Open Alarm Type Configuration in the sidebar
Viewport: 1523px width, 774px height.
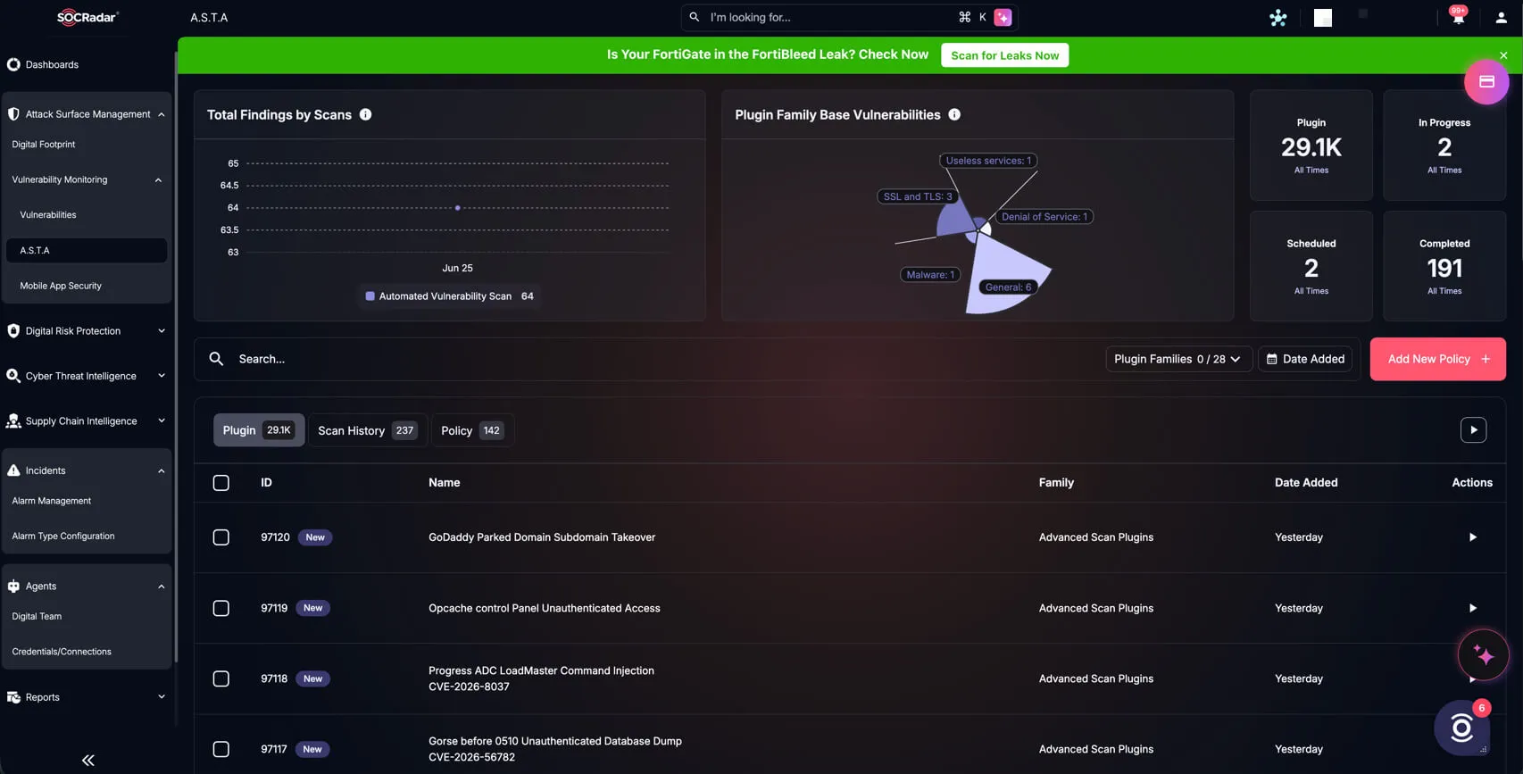[x=63, y=537]
